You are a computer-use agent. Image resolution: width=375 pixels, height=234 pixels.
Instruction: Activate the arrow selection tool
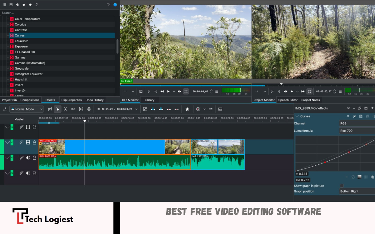click(57, 109)
